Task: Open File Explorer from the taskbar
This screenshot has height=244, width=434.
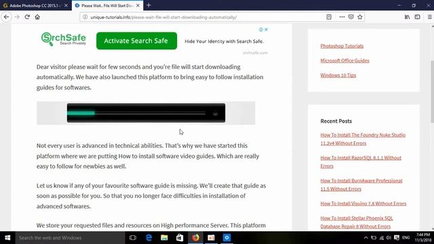Action: [164, 238]
